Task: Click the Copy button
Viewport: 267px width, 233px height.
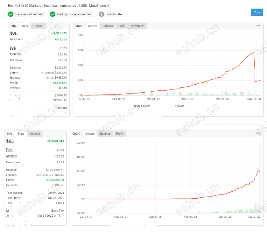Action: [257, 12]
